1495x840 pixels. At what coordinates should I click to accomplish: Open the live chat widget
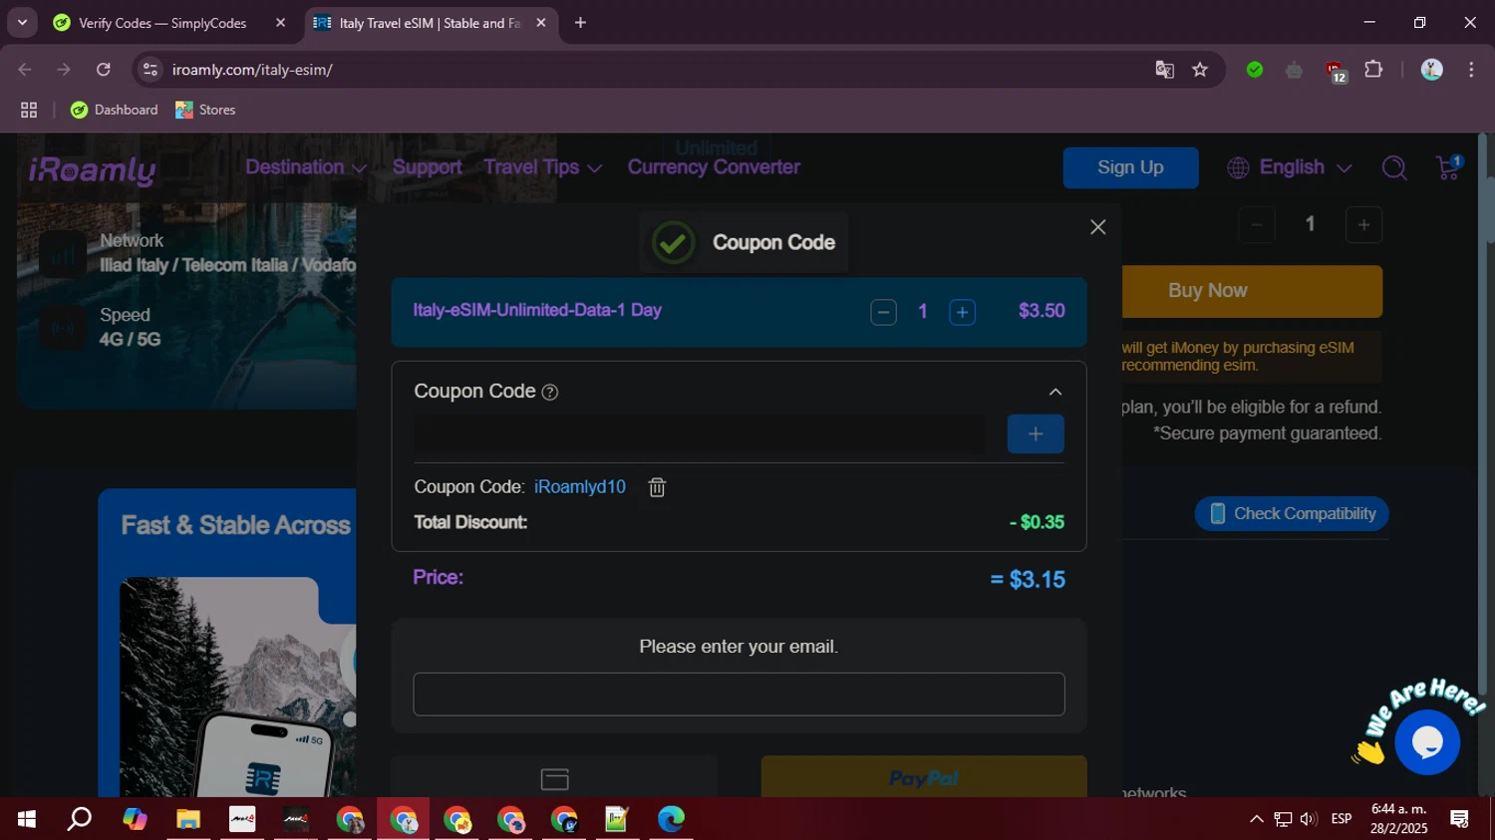(x=1427, y=742)
